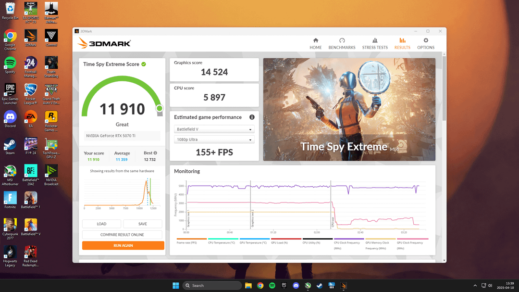The image size is (519, 292).
Task: Select the Fortnite desktop icon
Action: point(10,200)
